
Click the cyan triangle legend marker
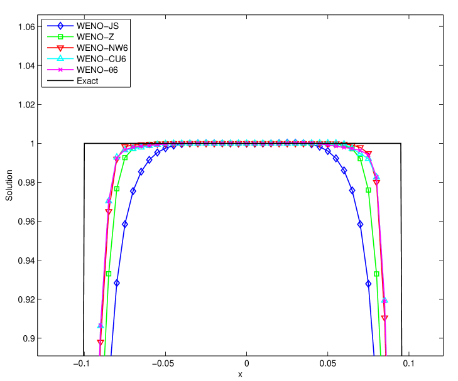pyautogui.click(x=60, y=58)
